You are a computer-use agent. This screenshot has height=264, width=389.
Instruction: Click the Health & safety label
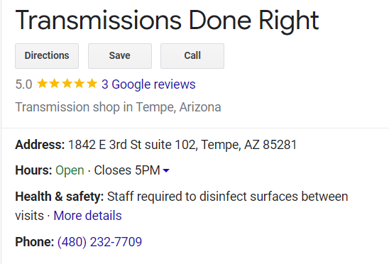(60, 197)
